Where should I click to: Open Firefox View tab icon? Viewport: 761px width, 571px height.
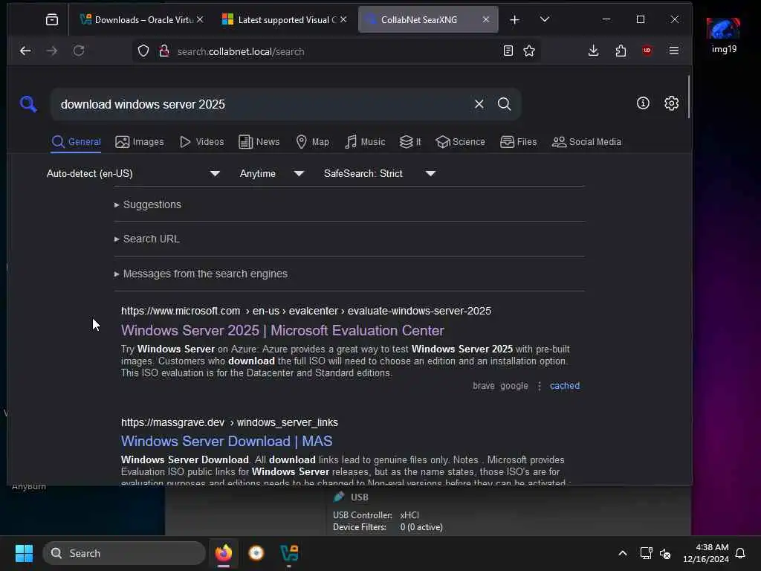(52, 19)
